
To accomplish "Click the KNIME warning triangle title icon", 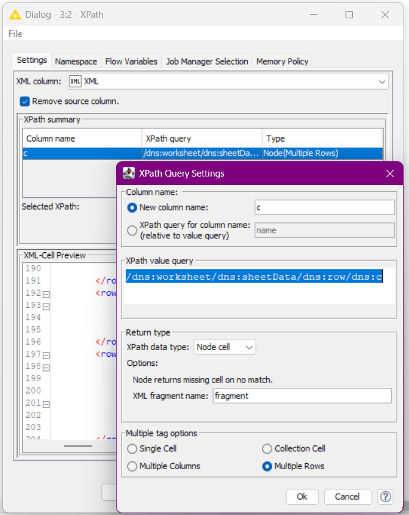I will pyautogui.click(x=15, y=15).
